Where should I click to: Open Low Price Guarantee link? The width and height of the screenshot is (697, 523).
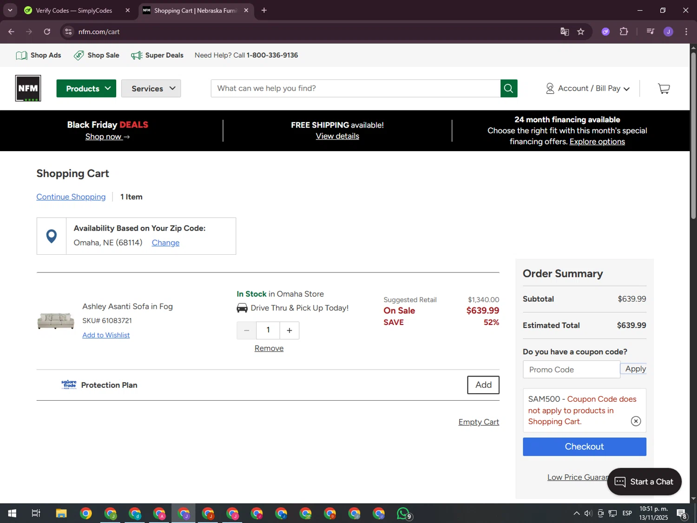tap(578, 477)
